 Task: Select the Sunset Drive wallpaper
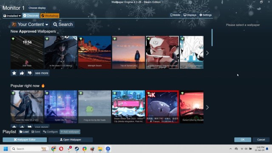192,107
